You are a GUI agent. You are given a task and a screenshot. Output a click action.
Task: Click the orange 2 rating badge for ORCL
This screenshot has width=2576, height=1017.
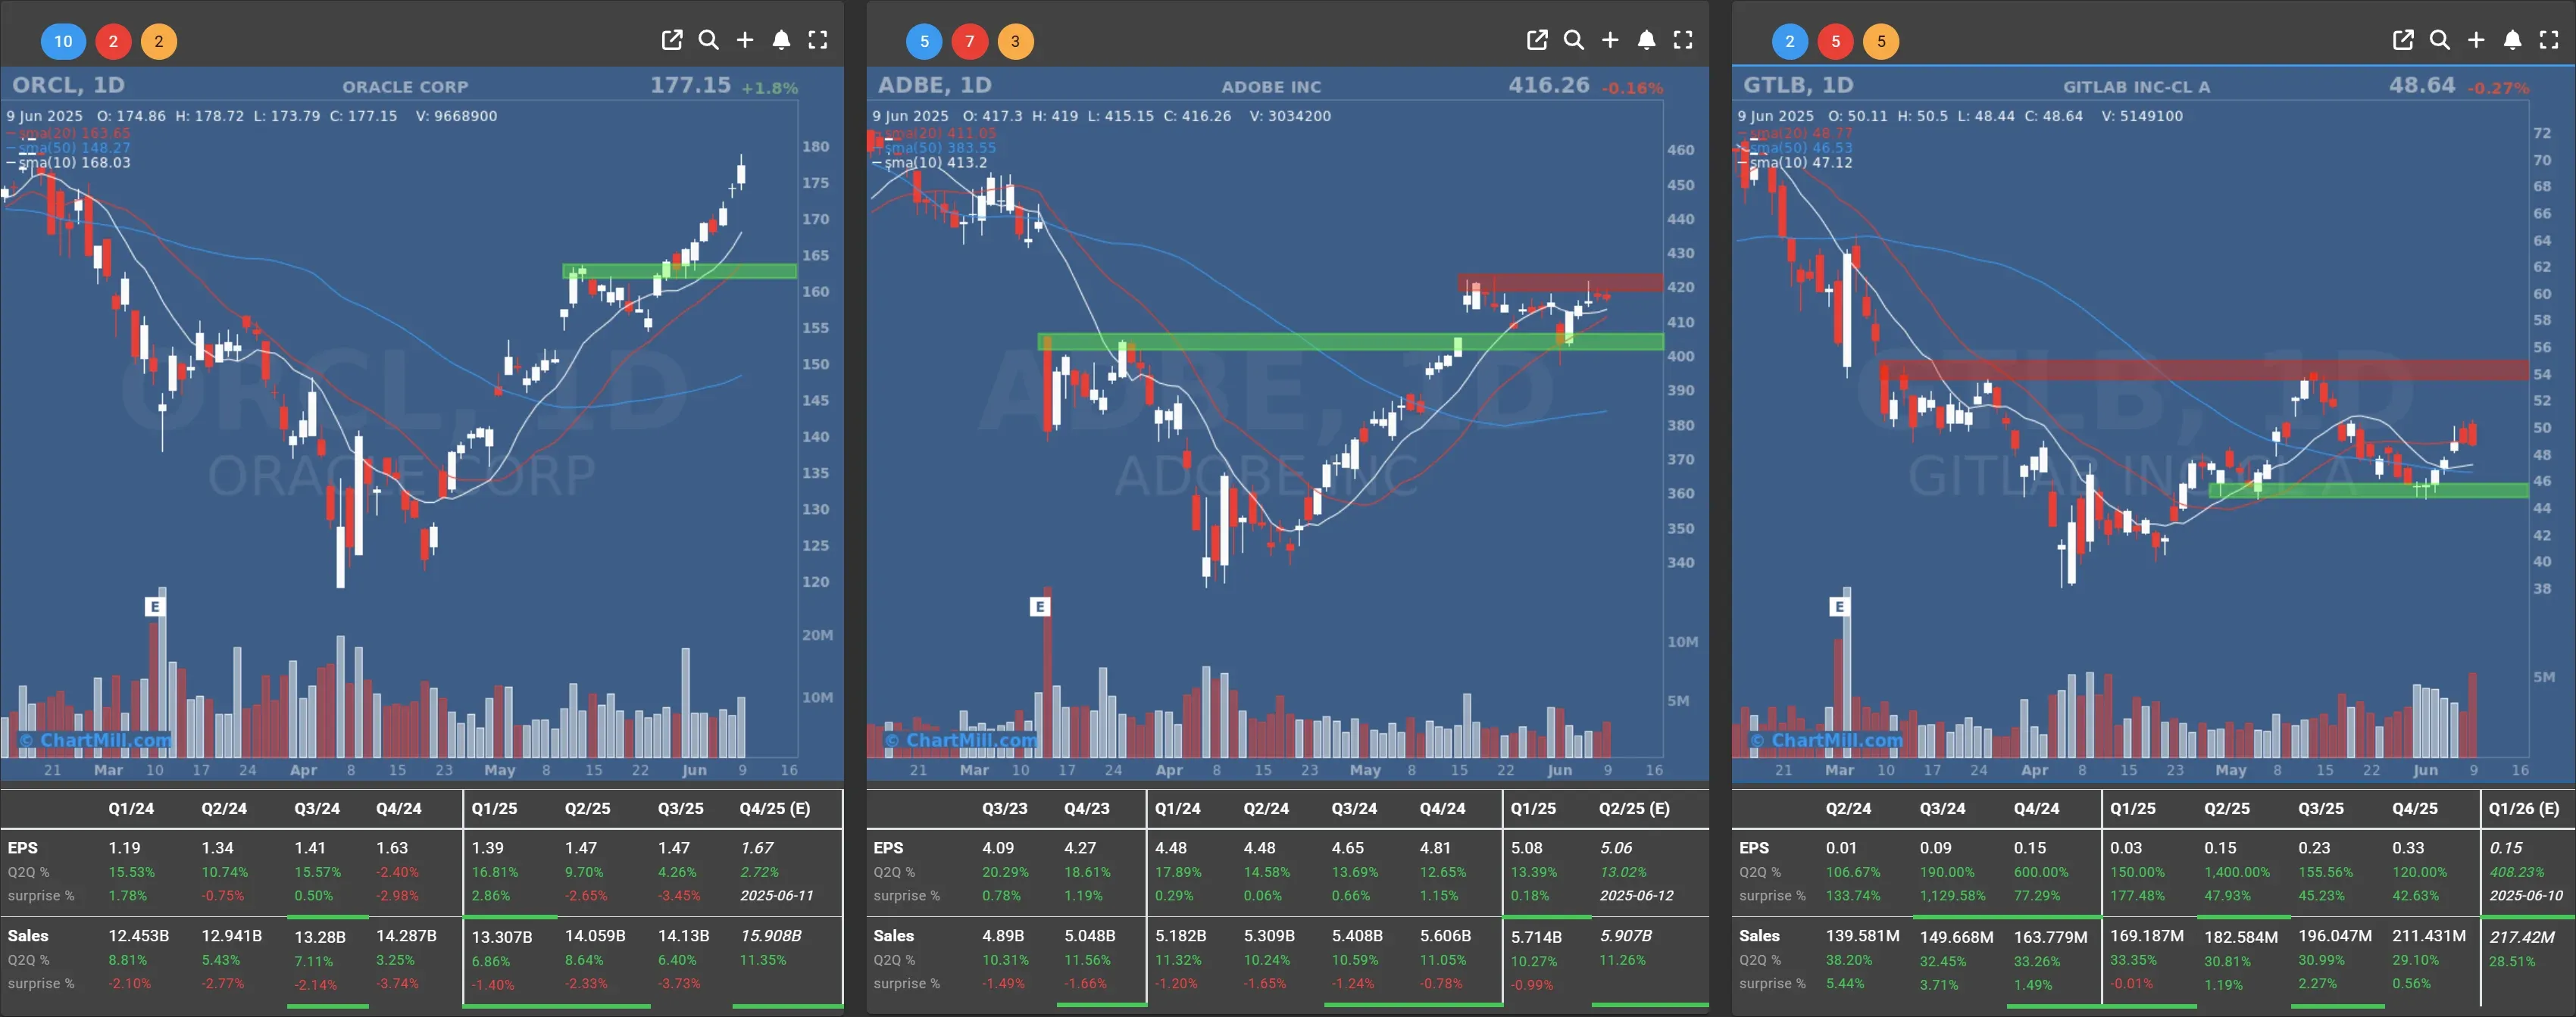tap(158, 41)
